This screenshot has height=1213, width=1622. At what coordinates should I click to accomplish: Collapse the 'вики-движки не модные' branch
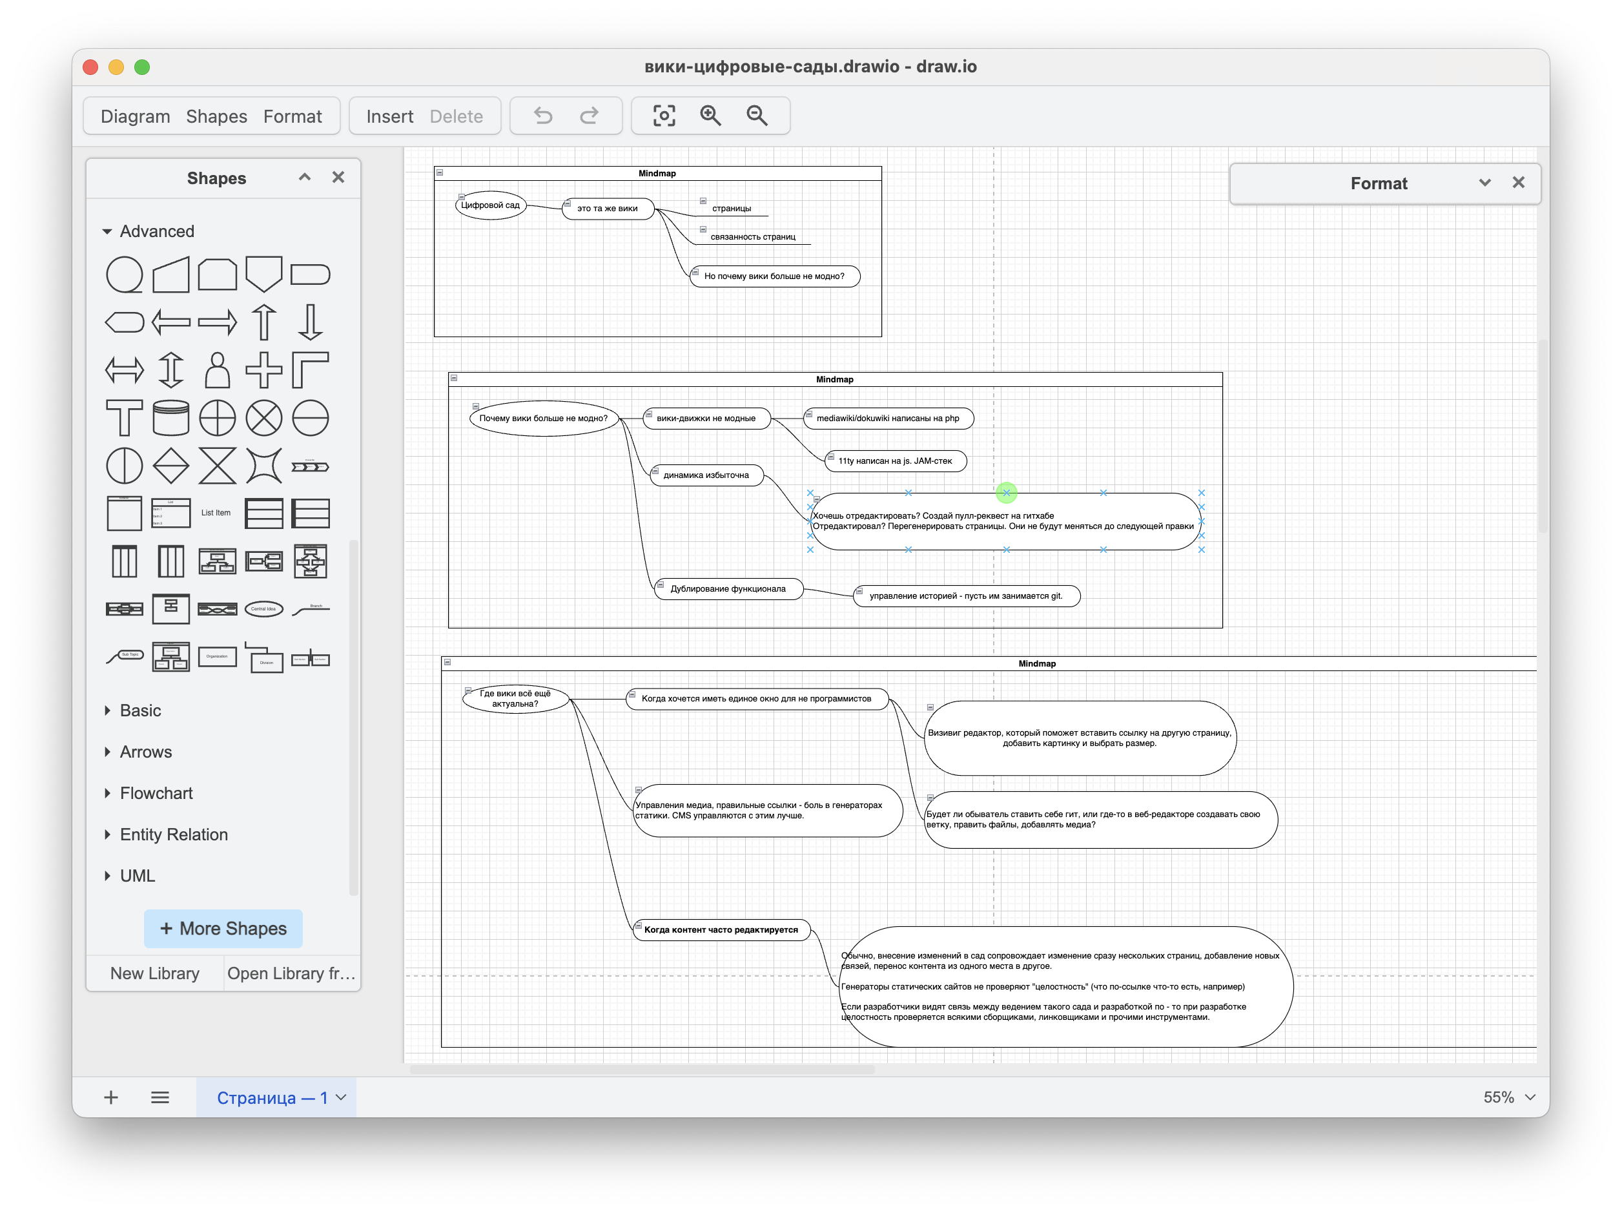tap(649, 415)
